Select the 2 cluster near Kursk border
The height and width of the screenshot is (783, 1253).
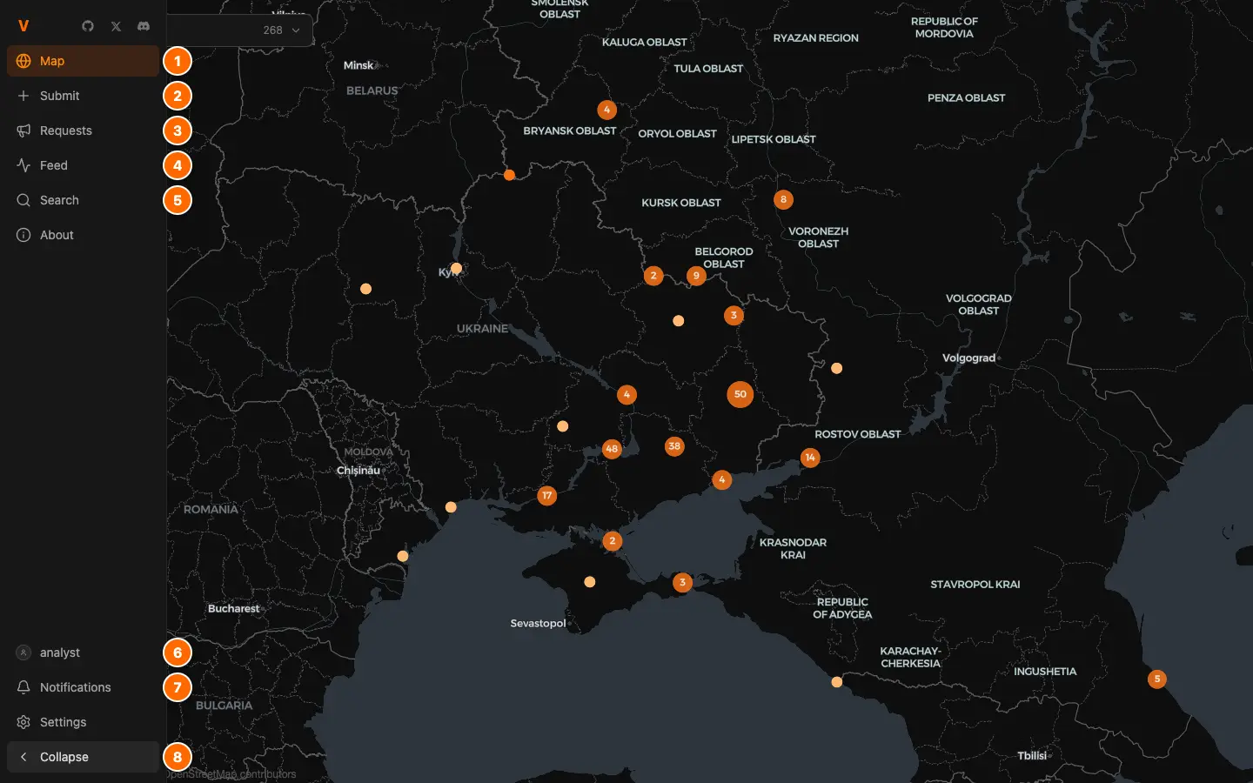(653, 276)
